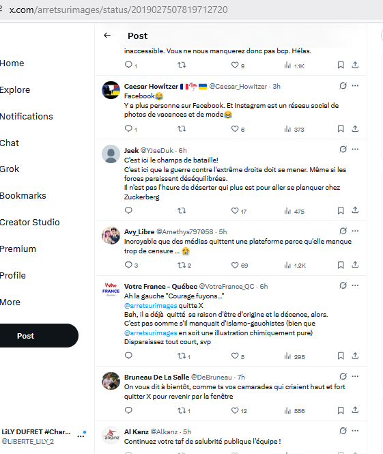Image resolution: width=383 pixels, height=454 pixels.
Task: View analytics of Avy_Libre's reply showing 1.2K
Action: 295,265
